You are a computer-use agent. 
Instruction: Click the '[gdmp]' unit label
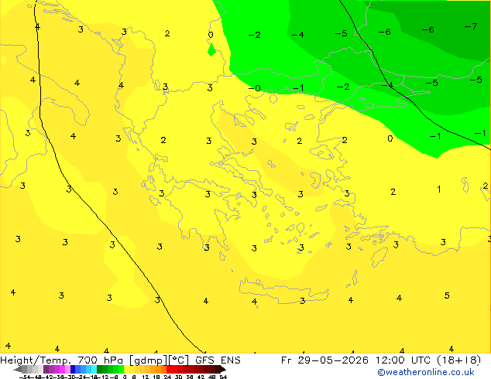pos(148,360)
